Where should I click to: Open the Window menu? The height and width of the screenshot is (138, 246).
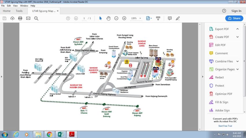[x=24, y=6]
